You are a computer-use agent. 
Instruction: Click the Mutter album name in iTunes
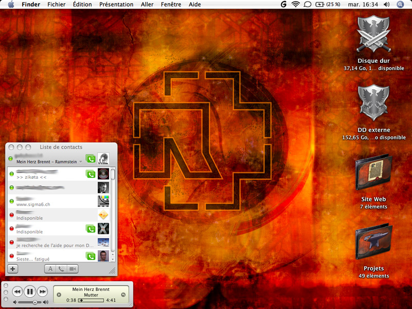pos(91,295)
